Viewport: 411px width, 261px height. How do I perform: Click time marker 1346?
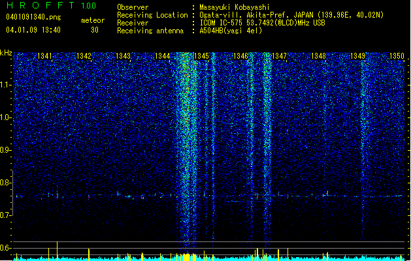240,56
